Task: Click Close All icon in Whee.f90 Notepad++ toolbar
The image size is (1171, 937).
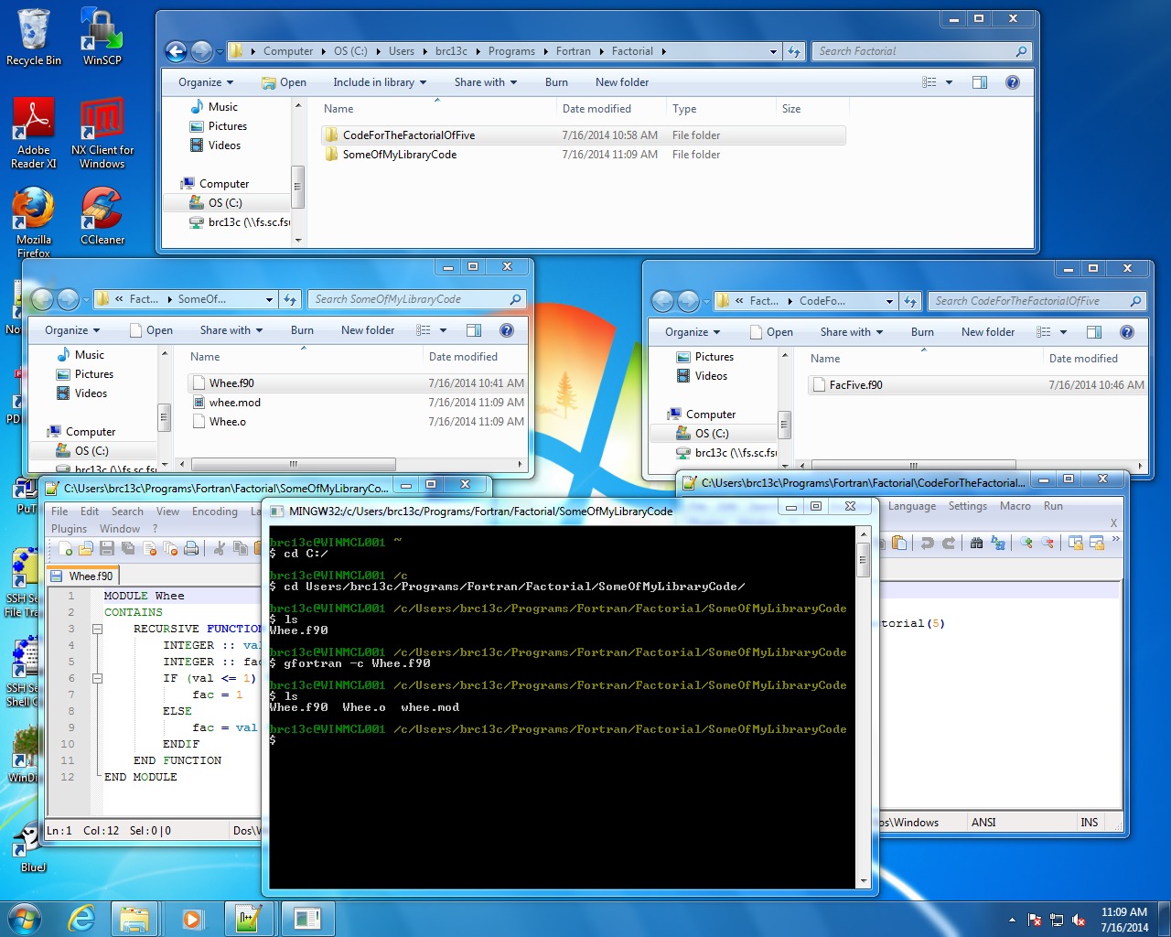Action: click(x=170, y=548)
